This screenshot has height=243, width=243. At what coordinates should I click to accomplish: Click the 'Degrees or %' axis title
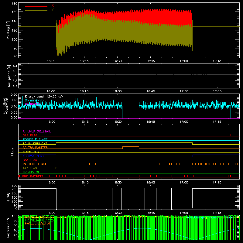[x=8, y=228]
